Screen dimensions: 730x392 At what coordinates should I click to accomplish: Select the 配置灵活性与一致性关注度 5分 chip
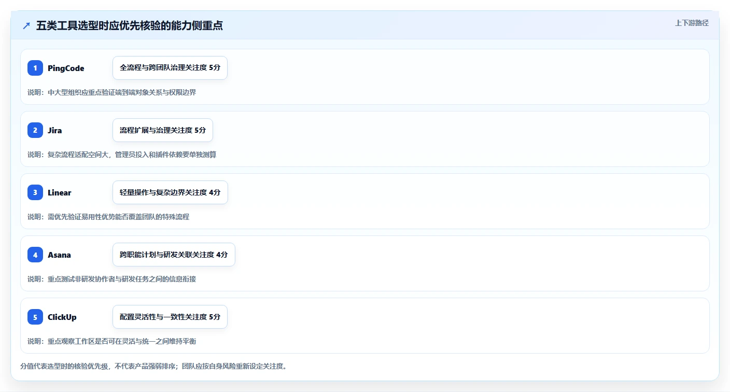click(170, 317)
